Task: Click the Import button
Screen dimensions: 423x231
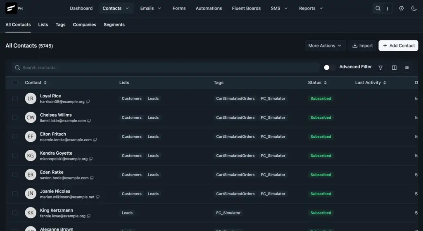Action: (x=362, y=46)
